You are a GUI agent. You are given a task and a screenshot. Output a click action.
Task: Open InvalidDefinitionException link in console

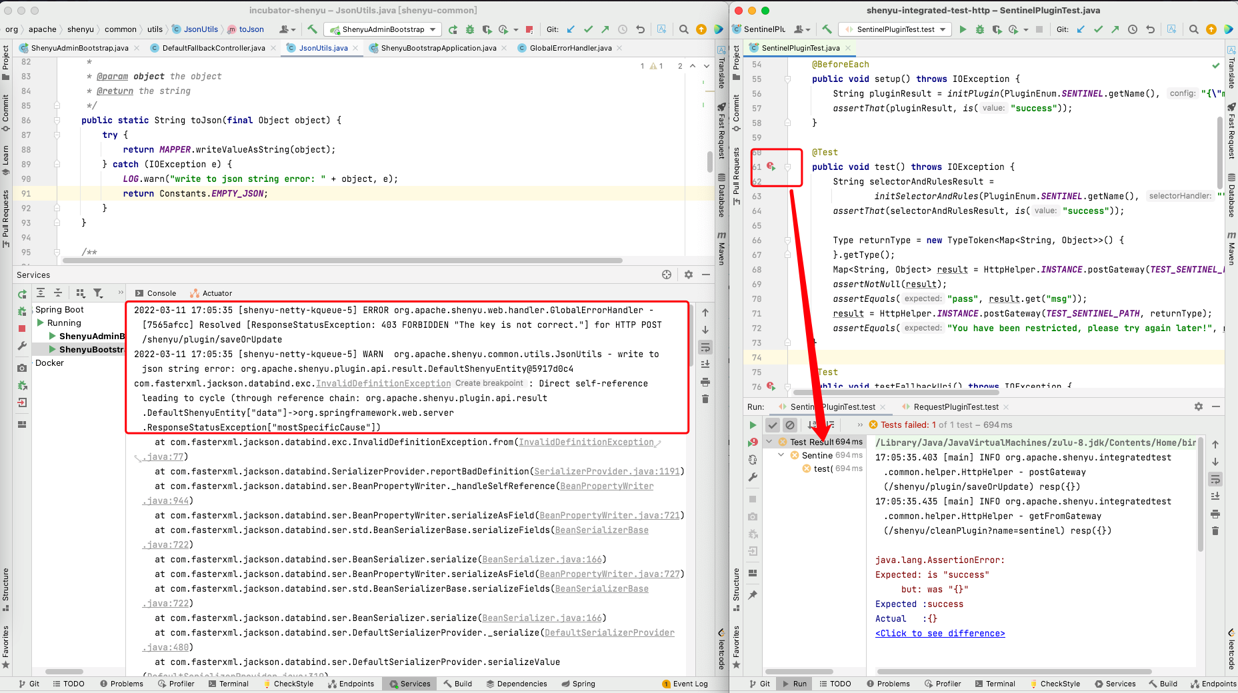click(383, 383)
